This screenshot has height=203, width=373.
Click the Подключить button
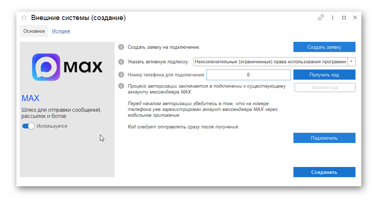(324, 138)
